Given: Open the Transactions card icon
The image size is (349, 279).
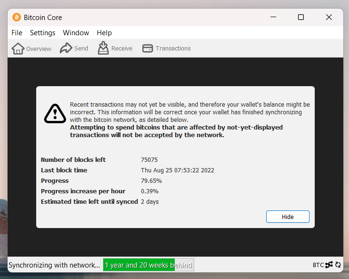Looking at the screenshot, I should tap(147, 48).
